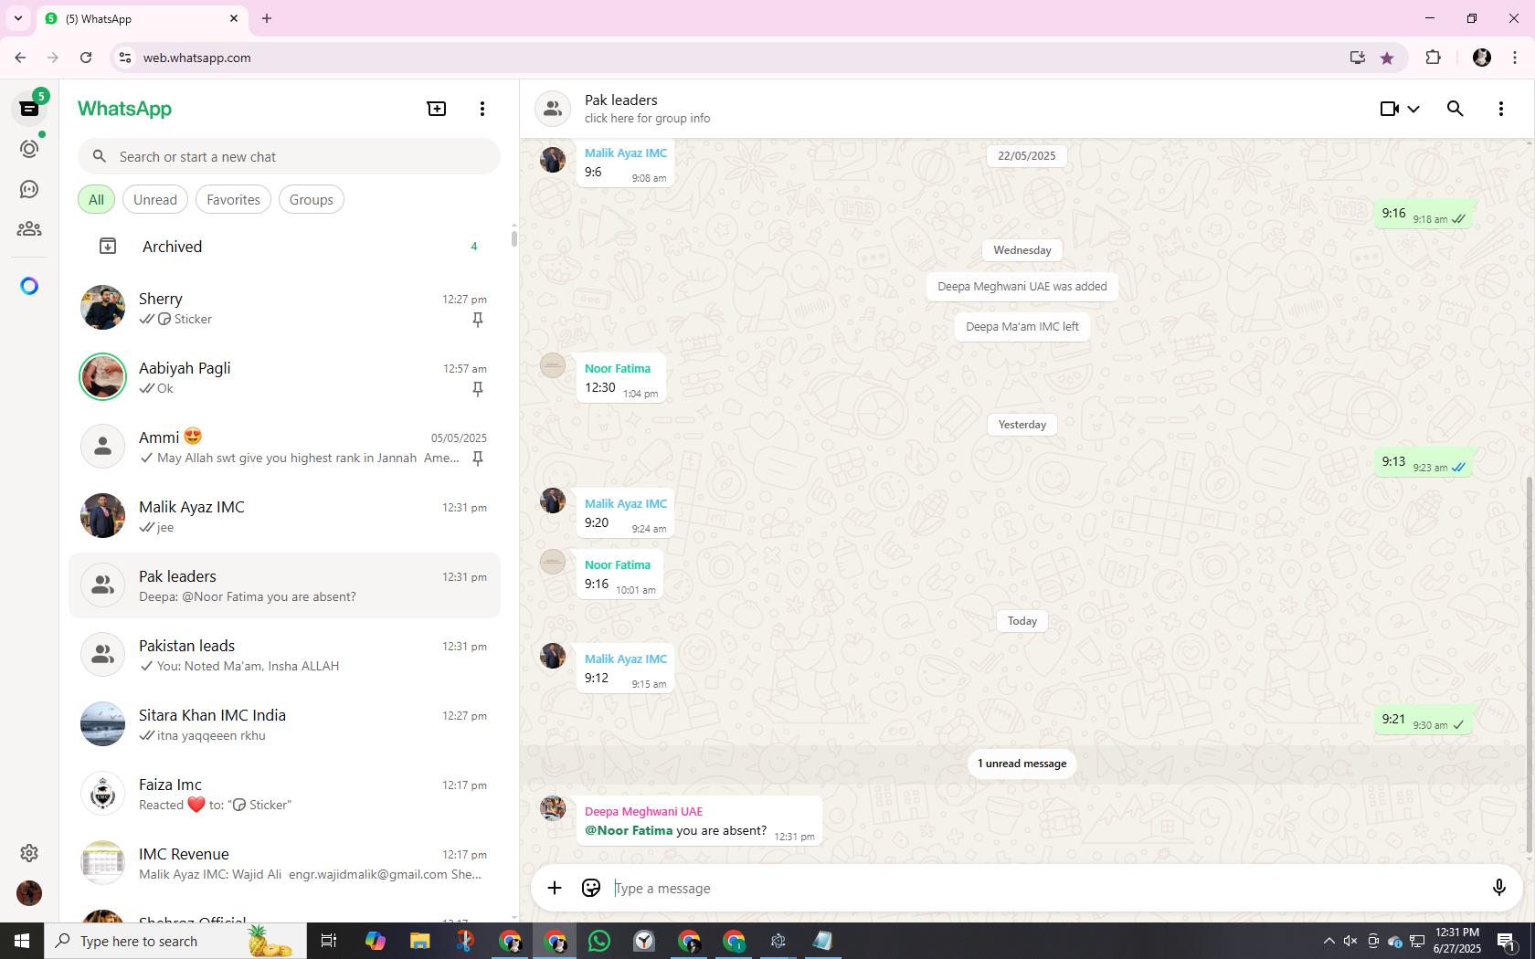Toggle pin icon on Sherry chat
The height and width of the screenshot is (959, 1535).
click(x=477, y=320)
